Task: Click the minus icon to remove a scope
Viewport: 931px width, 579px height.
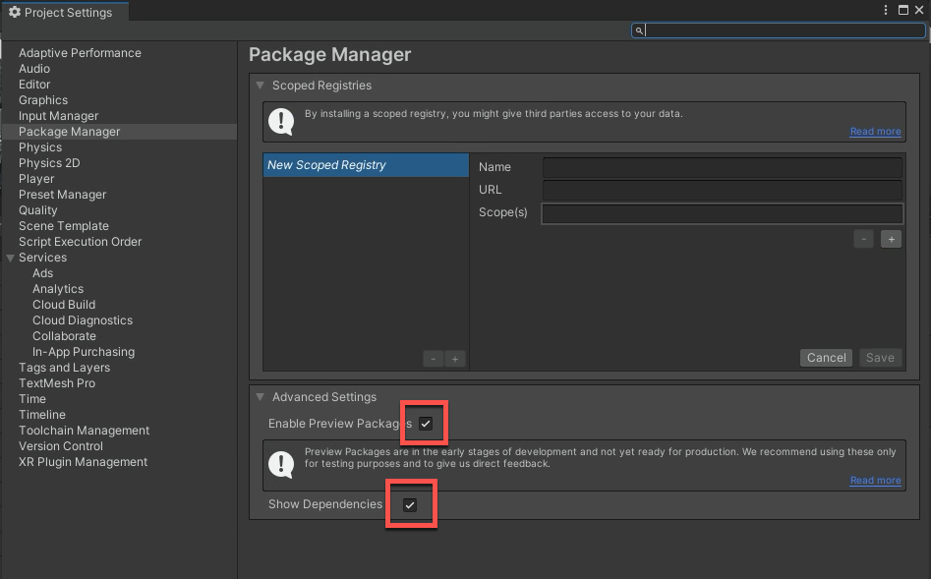Action: click(862, 238)
